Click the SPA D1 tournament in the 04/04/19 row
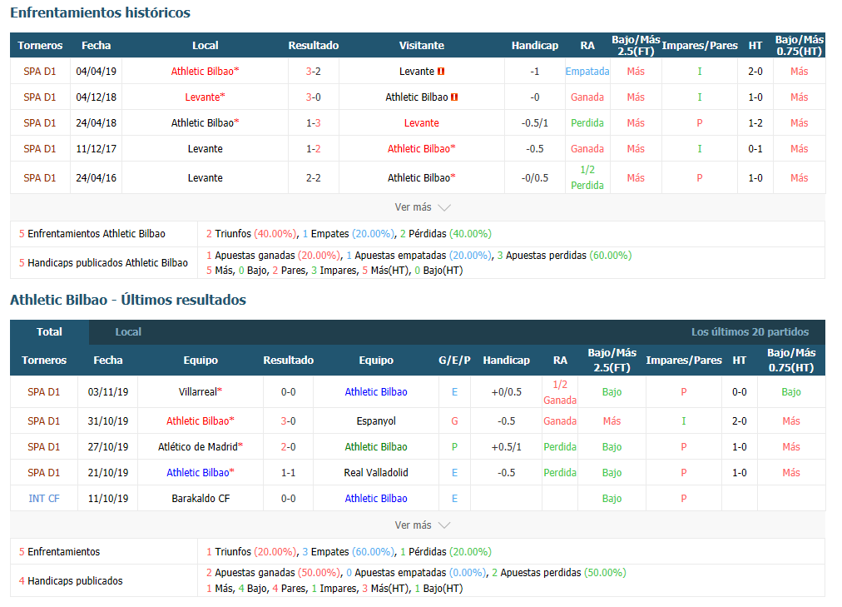842x607 pixels. [40, 72]
